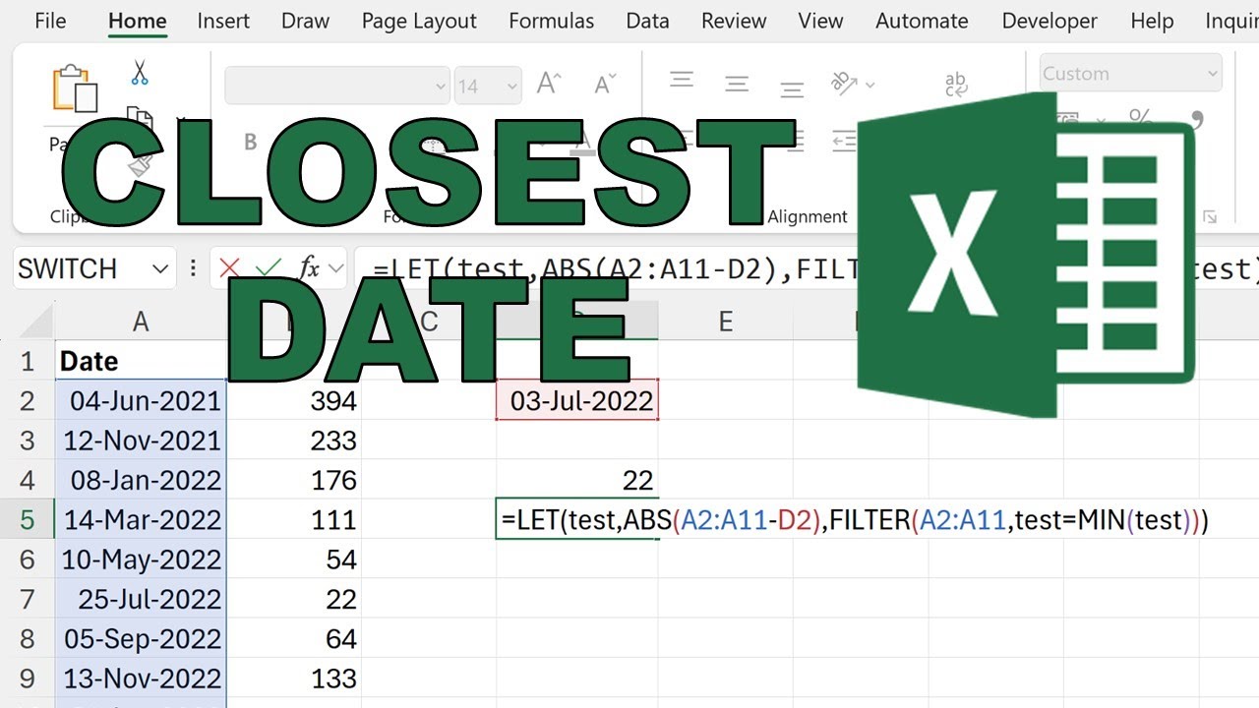Click the Decrease Indent icon
Screen dimensions: 1259x708
tap(844, 141)
